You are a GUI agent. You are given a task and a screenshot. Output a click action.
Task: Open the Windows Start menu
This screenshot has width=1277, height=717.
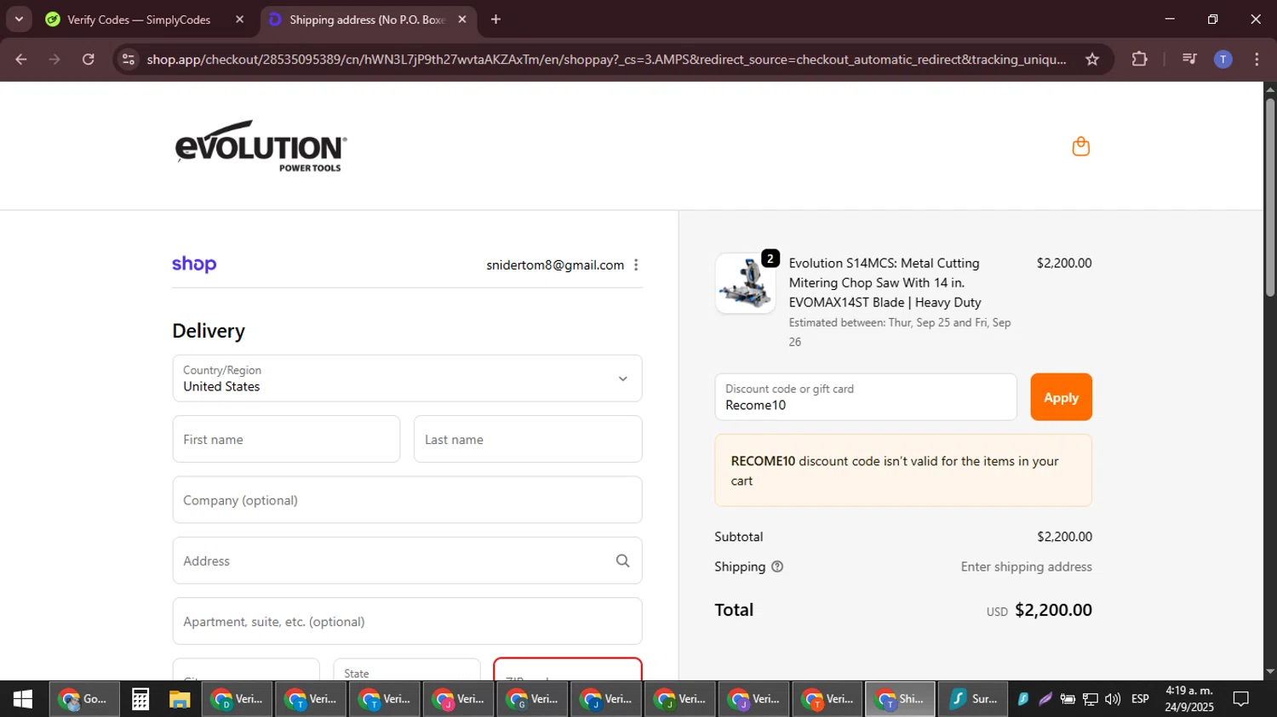(x=23, y=699)
